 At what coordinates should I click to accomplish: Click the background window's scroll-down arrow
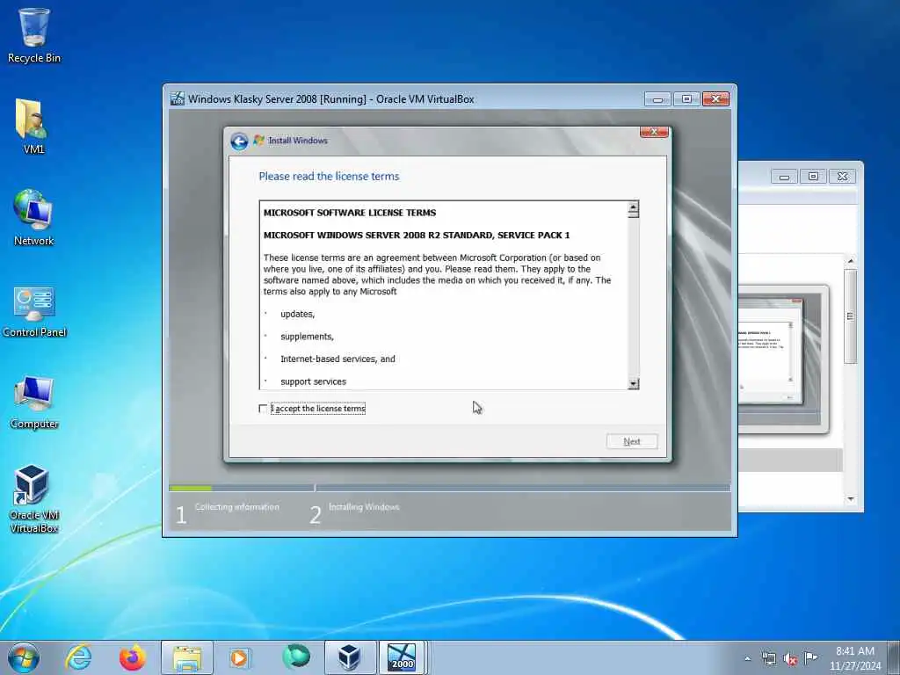point(851,499)
